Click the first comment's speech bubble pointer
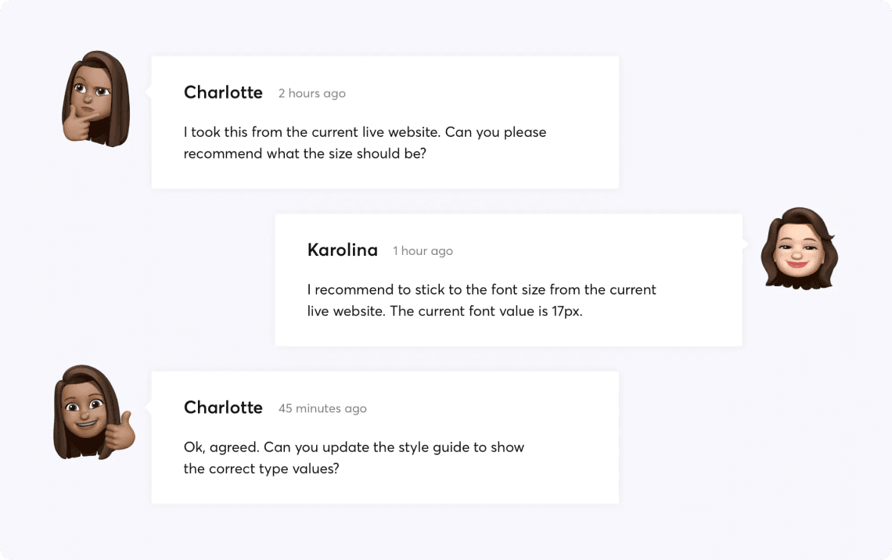892x560 pixels. tap(148, 91)
